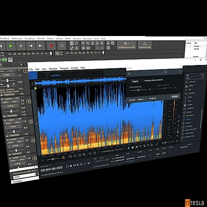Select the Audacity Envelope tool
The height and width of the screenshot is (207, 207).
click(77, 43)
